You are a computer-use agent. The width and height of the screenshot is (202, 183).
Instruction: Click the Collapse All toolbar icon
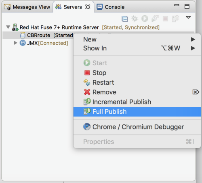[124, 19]
